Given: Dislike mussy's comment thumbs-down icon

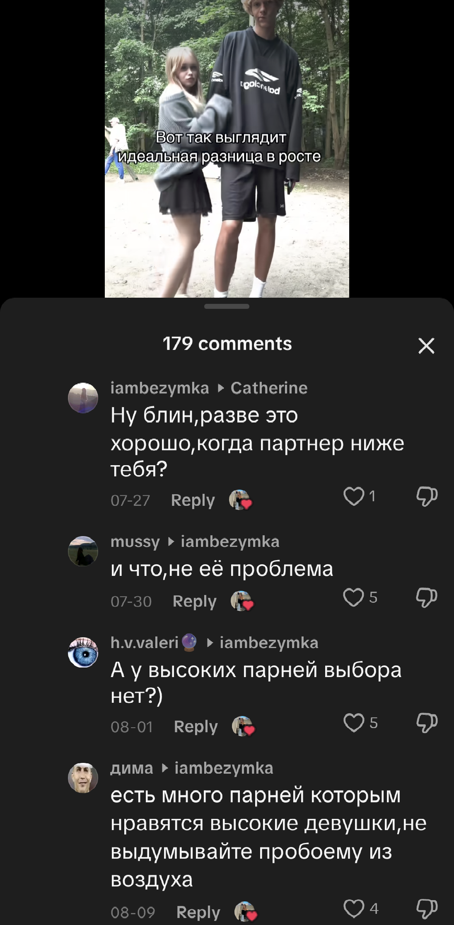Looking at the screenshot, I should pyautogui.click(x=427, y=597).
